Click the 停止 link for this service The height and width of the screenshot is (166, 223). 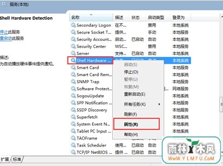[4, 32]
